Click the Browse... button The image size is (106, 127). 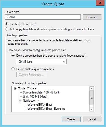pyautogui.click(x=92, y=17)
